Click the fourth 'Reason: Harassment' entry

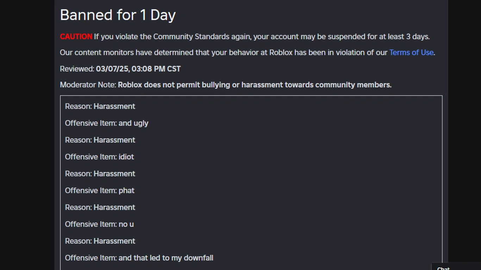[100, 207]
